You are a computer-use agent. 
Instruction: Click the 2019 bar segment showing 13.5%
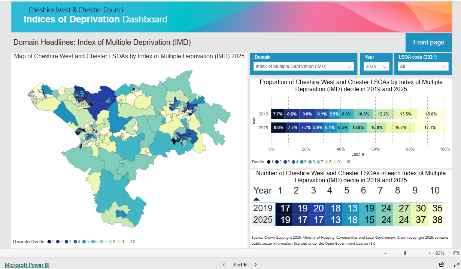tap(406, 114)
